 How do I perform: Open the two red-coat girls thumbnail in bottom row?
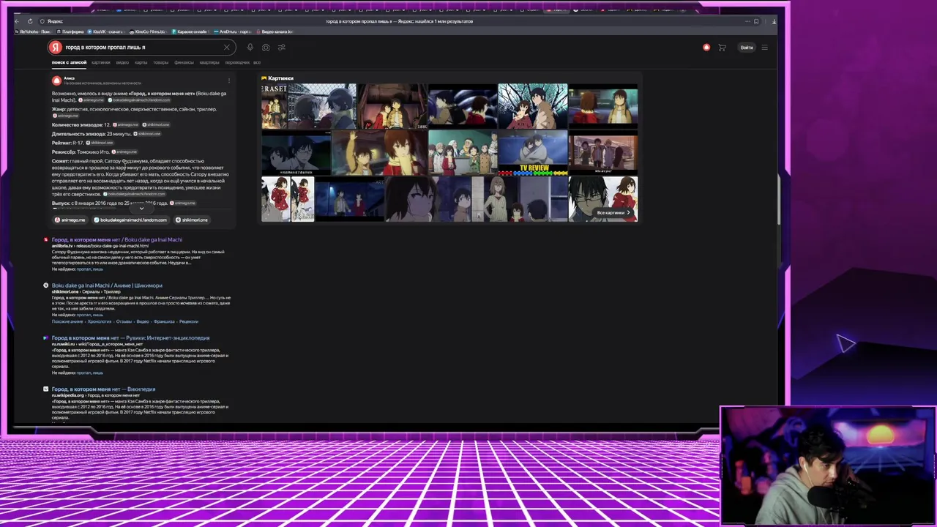(288, 198)
